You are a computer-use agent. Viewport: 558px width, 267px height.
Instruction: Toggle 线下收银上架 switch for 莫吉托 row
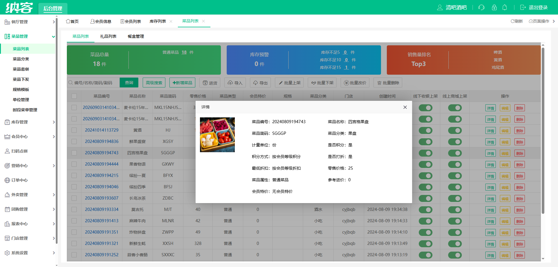425,210
